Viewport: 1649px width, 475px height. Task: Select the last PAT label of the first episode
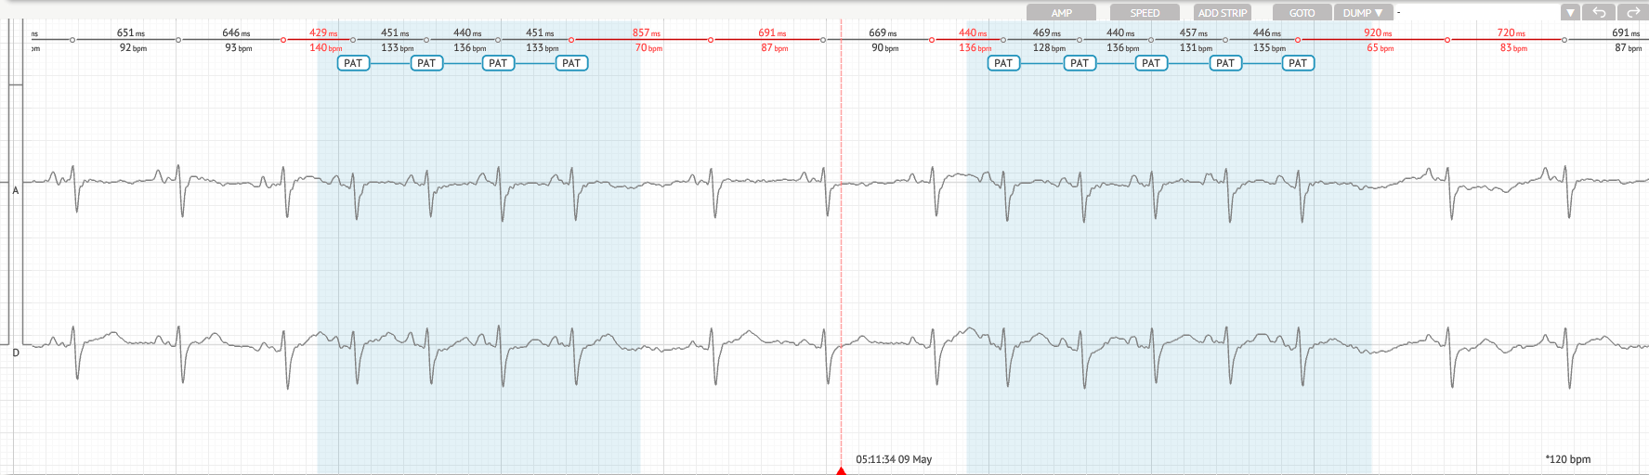coord(571,63)
